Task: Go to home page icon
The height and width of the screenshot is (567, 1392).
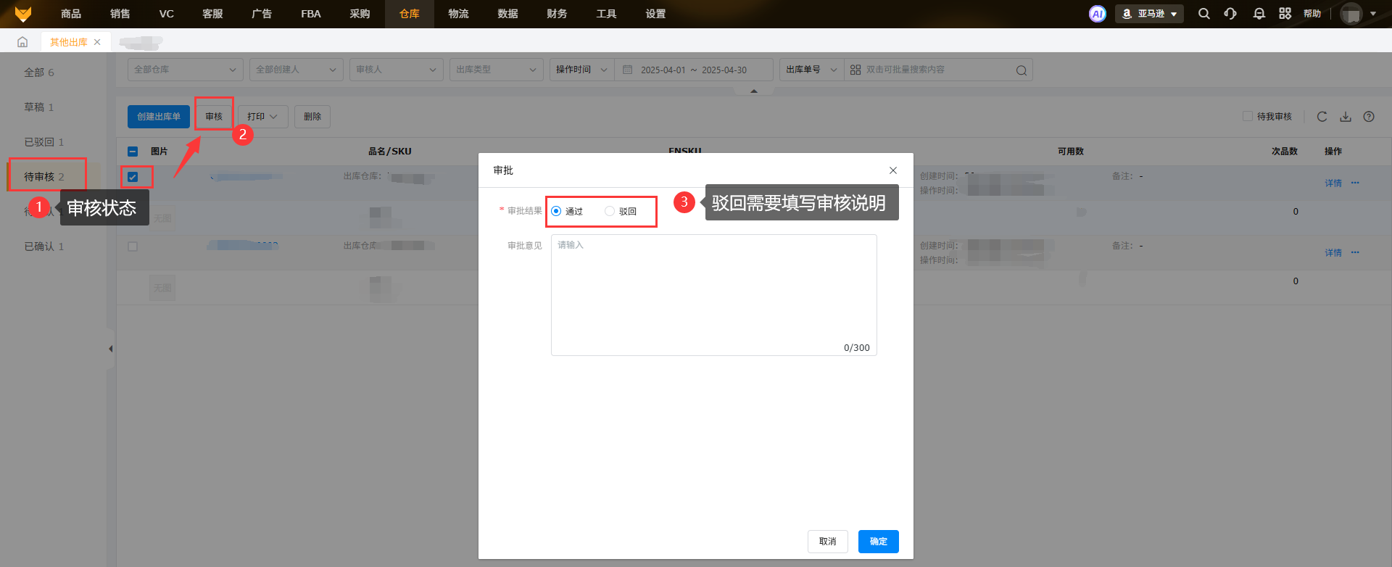Action: (x=22, y=42)
